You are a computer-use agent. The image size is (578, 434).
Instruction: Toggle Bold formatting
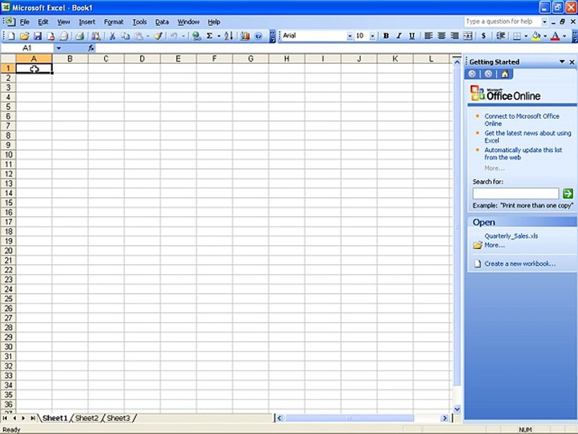pos(386,36)
